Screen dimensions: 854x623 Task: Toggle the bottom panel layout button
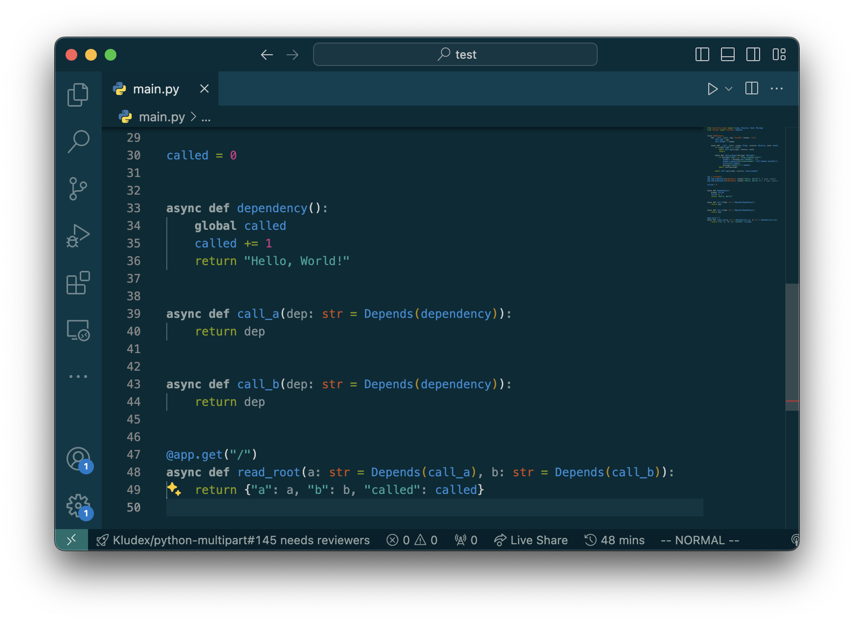coord(727,54)
